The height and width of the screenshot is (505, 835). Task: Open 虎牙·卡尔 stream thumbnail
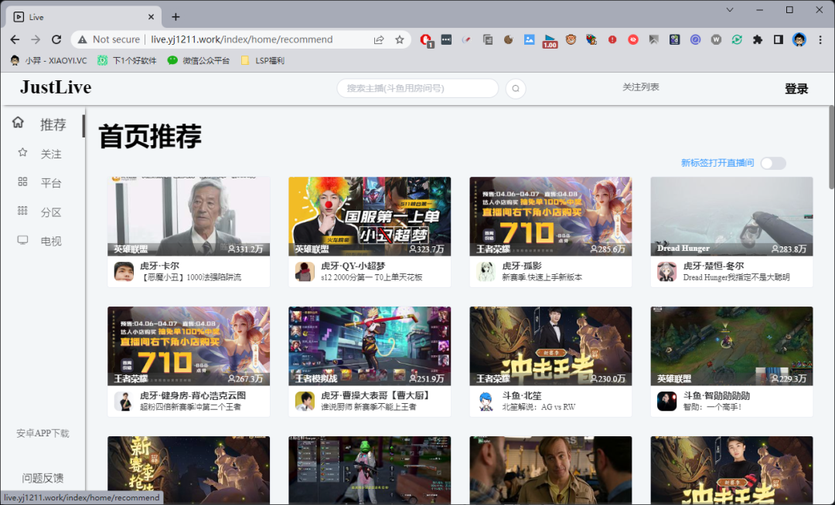tap(189, 216)
